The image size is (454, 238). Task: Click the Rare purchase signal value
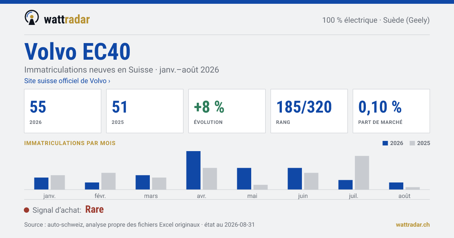tap(95, 210)
